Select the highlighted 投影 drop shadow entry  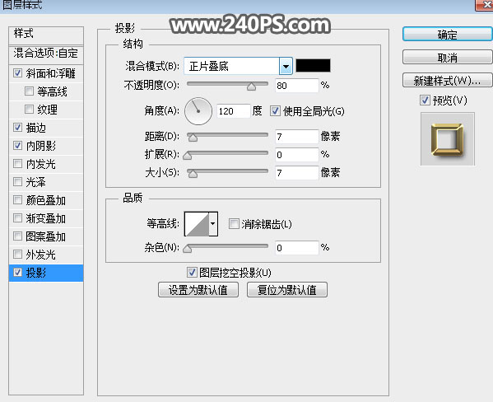point(46,273)
